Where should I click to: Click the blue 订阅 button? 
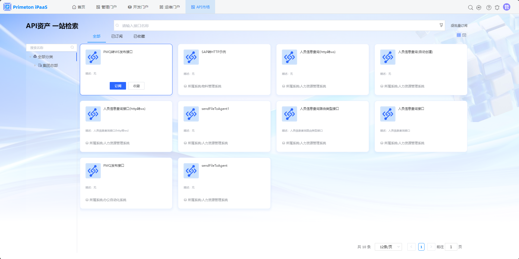pos(118,86)
